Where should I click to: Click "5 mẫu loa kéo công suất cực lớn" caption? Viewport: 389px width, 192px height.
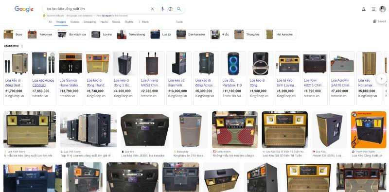(x=29, y=156)
